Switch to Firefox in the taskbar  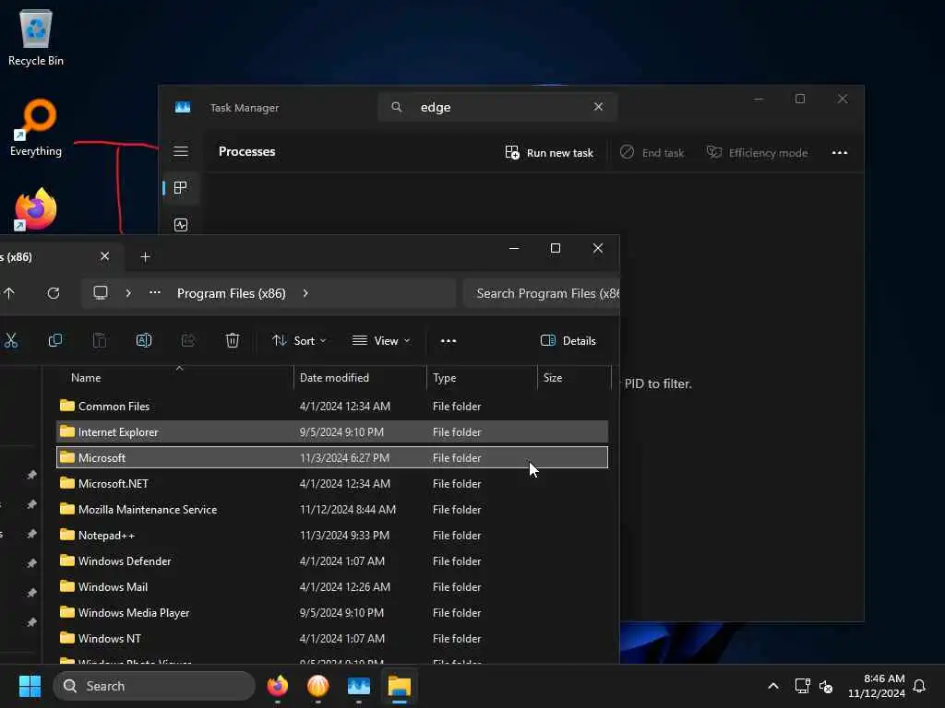[277, 686]
